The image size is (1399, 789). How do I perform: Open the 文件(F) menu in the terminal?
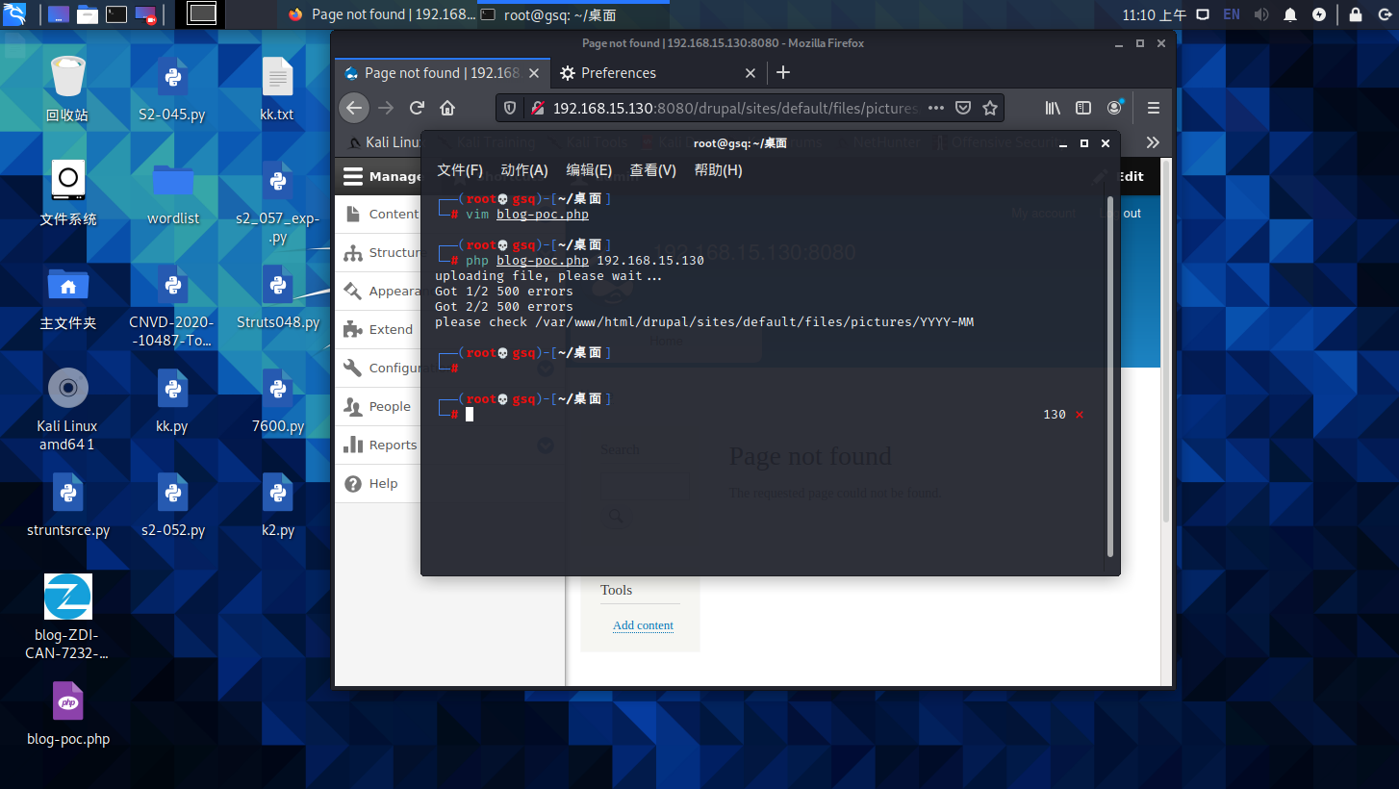[460, 169]
